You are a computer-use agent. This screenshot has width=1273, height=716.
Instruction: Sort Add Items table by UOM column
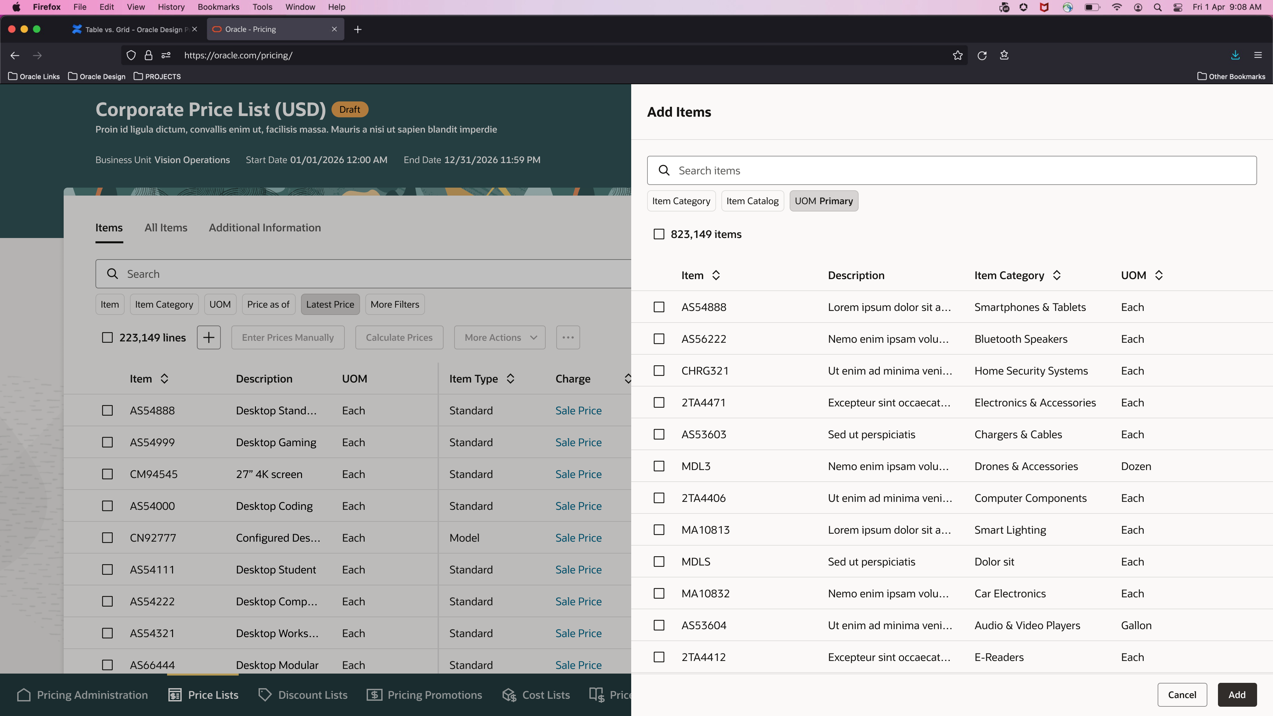click(1159, 275)
